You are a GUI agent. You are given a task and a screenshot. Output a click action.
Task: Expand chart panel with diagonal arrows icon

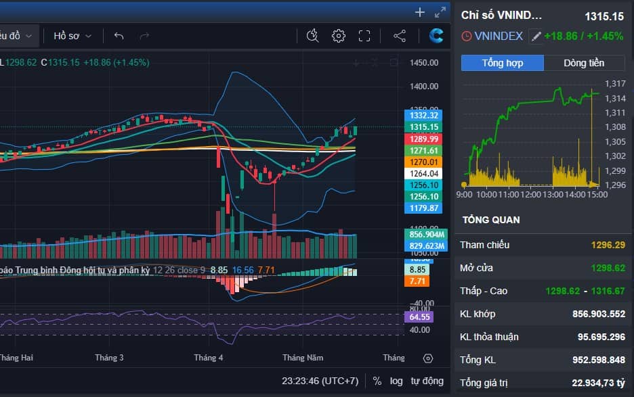(x=440, y=13)
